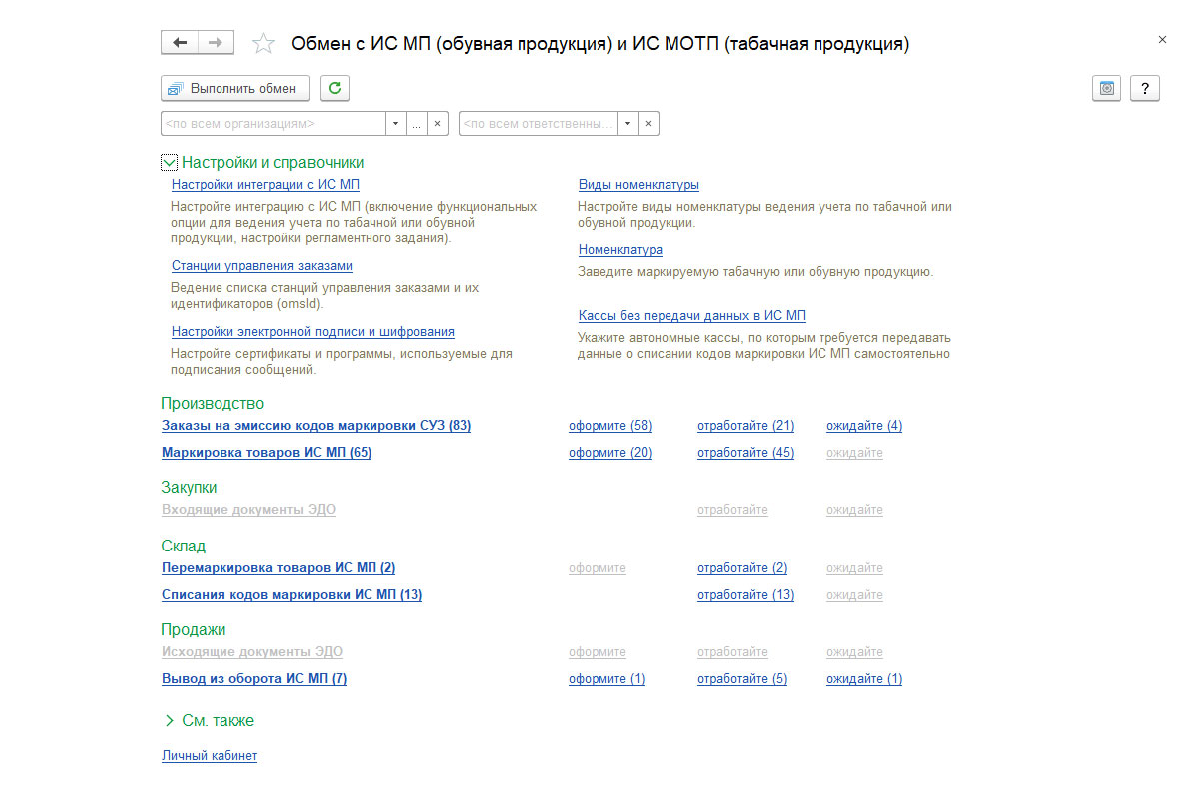Click отработайте (13) for code write-offs
1199x792 pixels.
click(x=745, y=595)
